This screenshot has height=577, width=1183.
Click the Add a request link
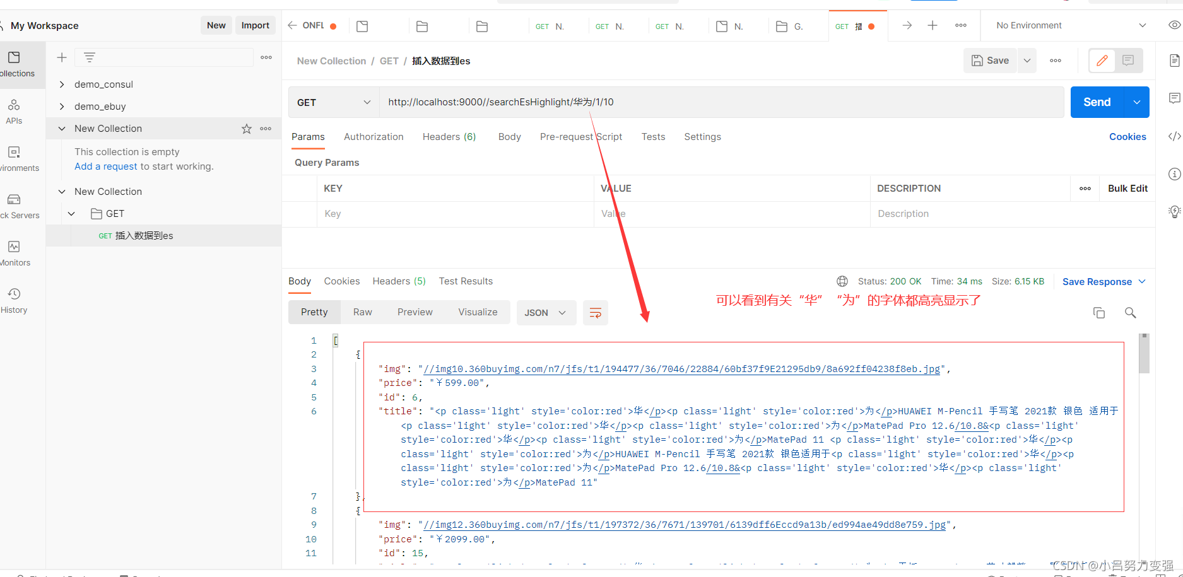[x=106, y=166]
